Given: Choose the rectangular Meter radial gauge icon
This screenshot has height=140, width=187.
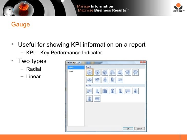Looking at the screenshot, I should [120, 80].
